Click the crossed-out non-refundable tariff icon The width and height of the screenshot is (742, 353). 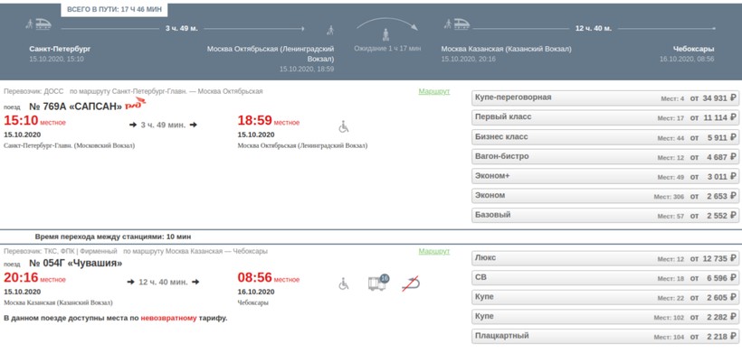click(x=411, y=284)
